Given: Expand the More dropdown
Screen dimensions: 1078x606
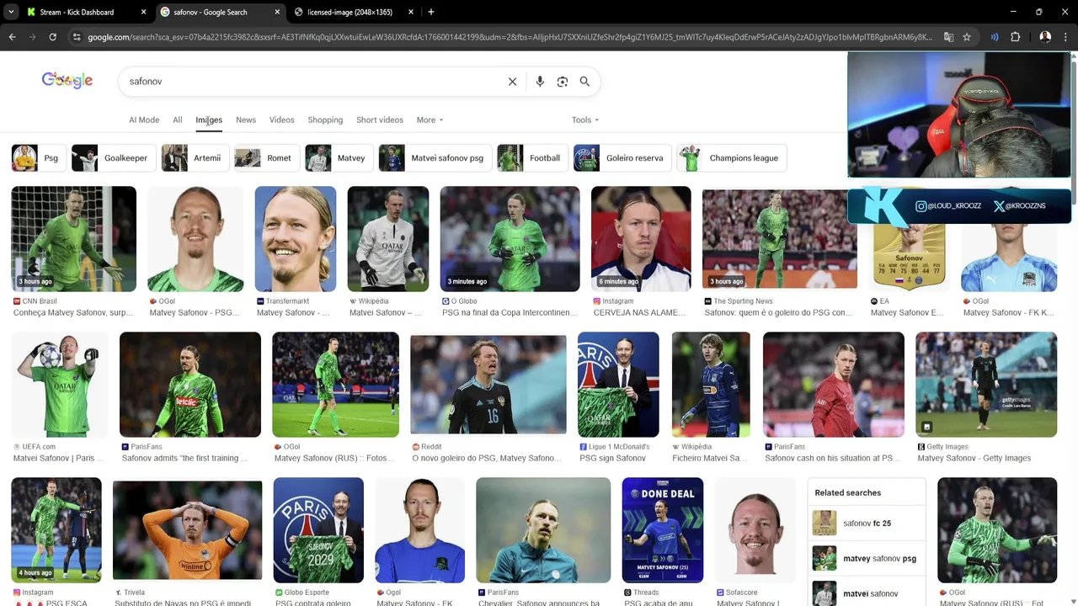Looking at the screenshot, I should [430, 120].
